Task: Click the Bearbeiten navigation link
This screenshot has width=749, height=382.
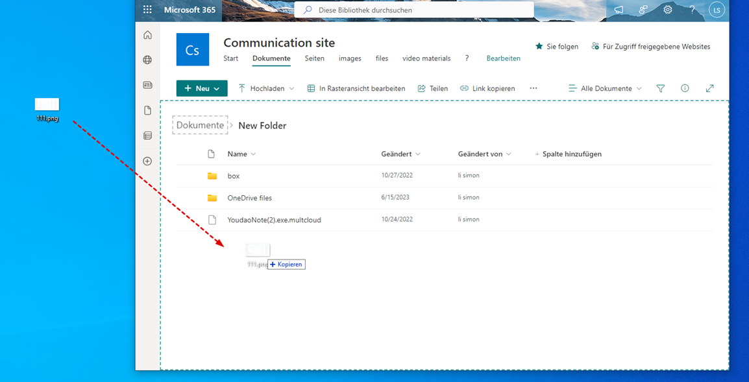Action: (504, 58)
